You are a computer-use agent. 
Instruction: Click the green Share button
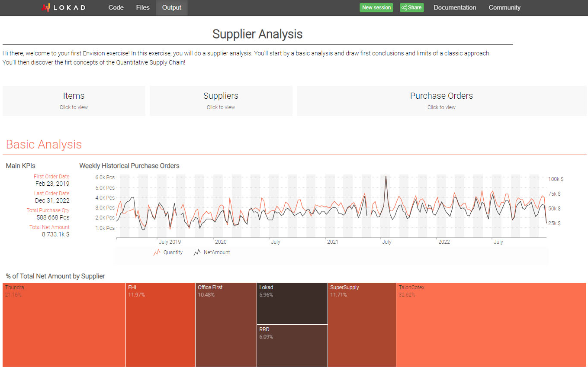point(411,7)
